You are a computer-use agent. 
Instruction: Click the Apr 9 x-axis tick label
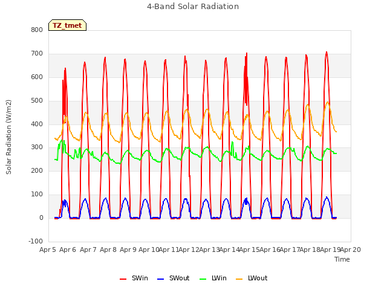tap(128, 250)
